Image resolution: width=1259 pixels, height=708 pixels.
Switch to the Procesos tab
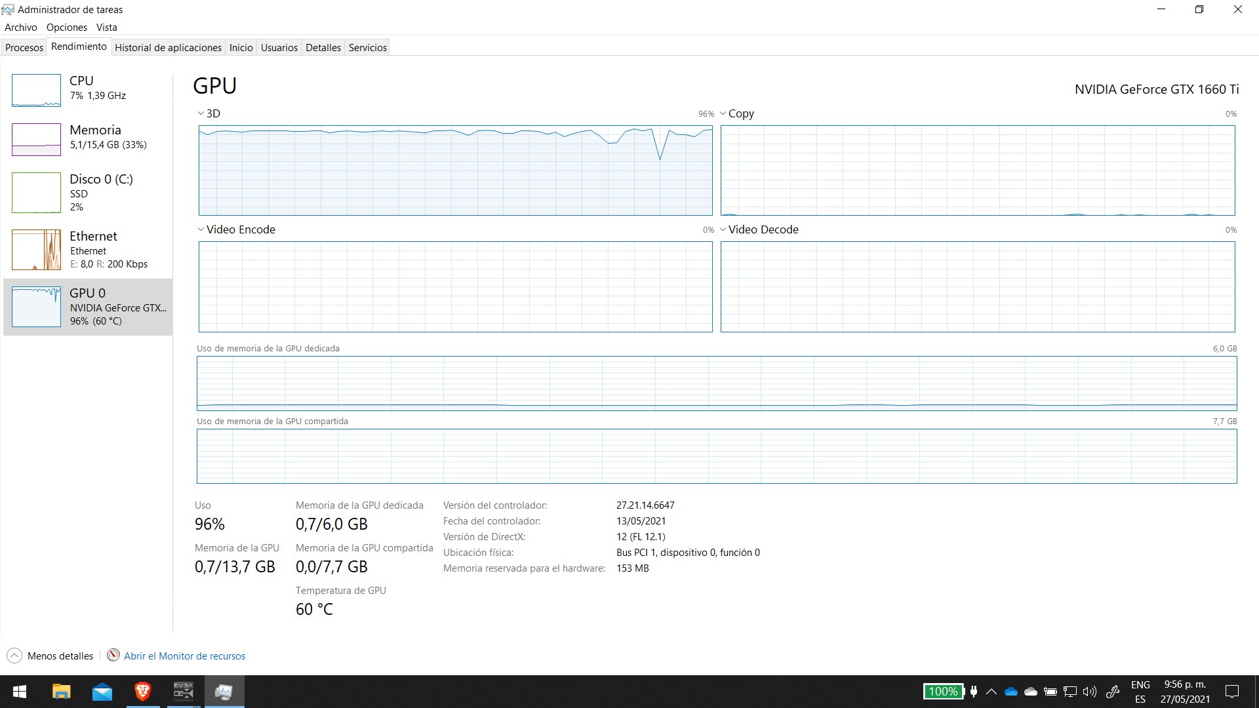(x=24, y=47)
